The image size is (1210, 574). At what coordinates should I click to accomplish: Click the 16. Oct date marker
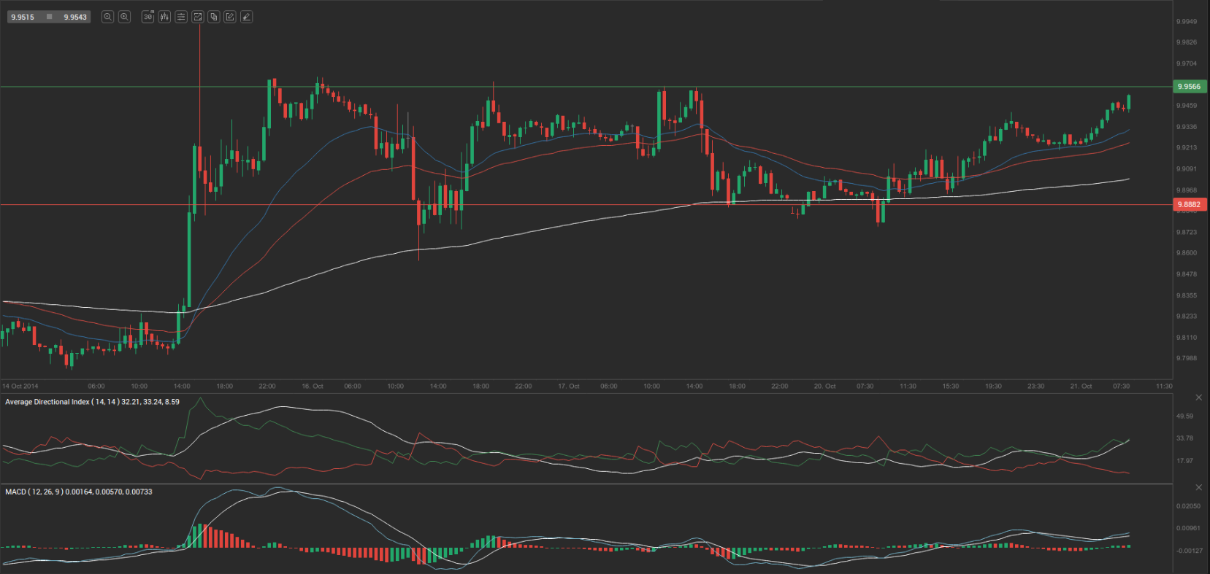313,386
